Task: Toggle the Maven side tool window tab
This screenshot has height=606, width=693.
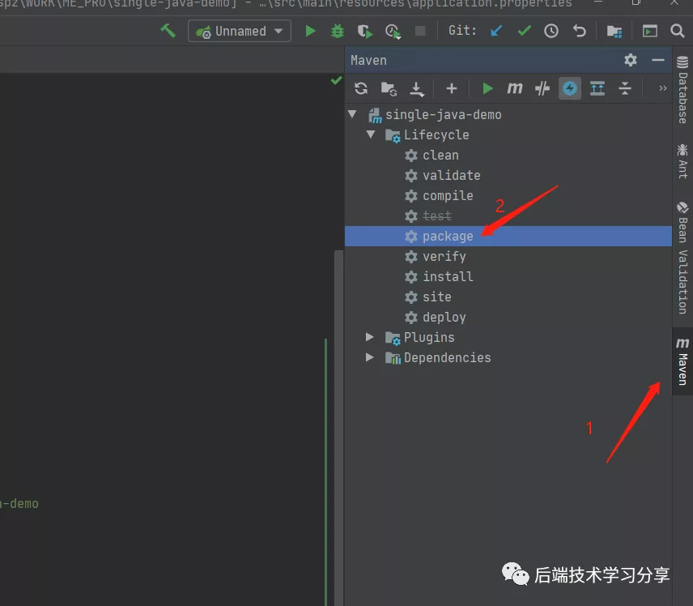Action: click(682, 361)
